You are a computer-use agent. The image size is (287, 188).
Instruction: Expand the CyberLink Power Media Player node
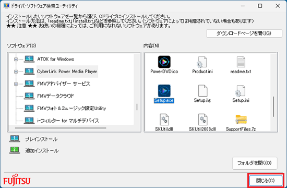click(x=16, y=72)
